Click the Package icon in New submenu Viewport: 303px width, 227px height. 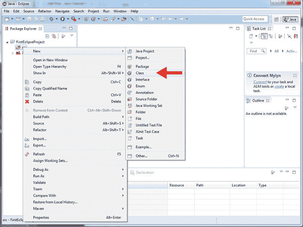[x=130, y=67]
